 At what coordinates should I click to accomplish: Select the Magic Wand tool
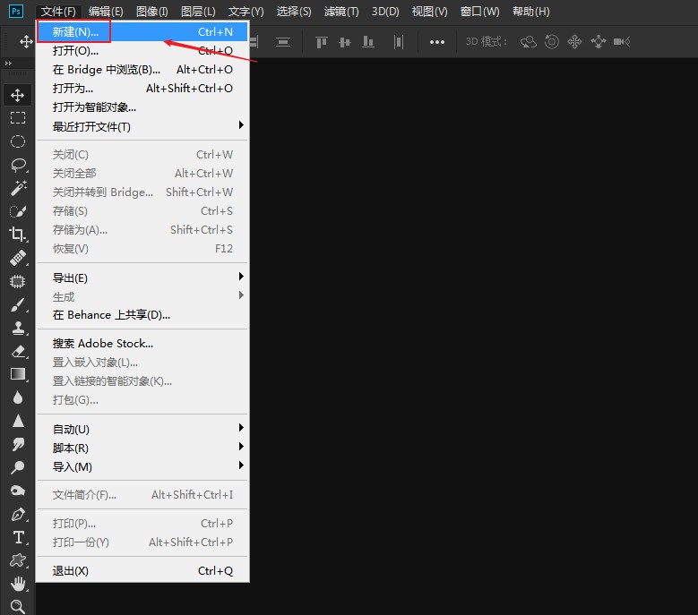tap(18, 188)
